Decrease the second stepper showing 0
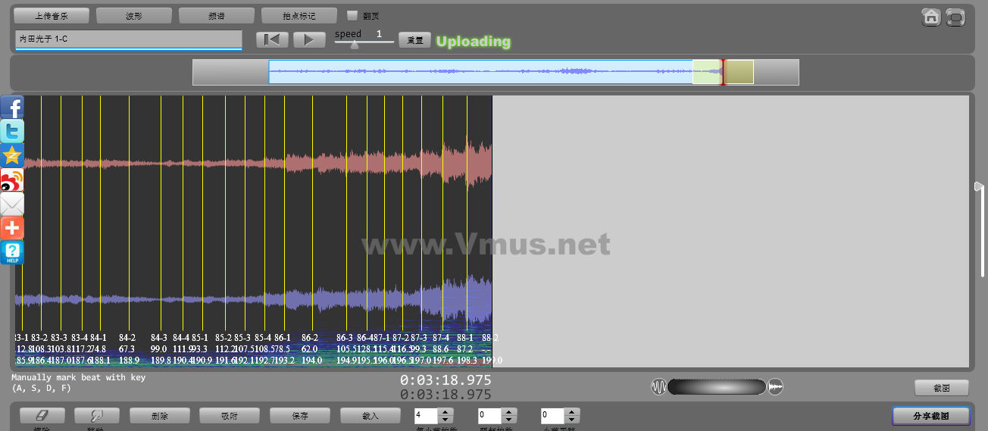The image size is (988, 431). tap(509, 420)
